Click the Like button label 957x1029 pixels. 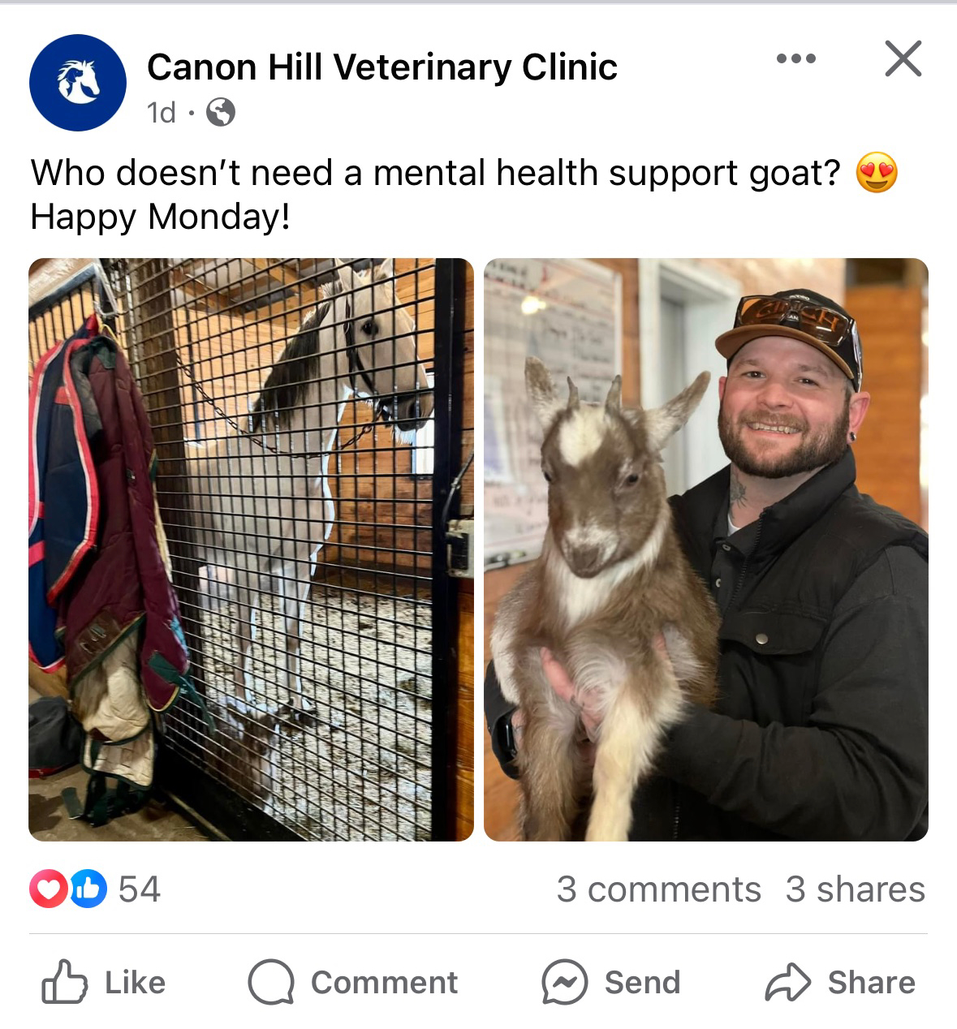click(136, 983)
